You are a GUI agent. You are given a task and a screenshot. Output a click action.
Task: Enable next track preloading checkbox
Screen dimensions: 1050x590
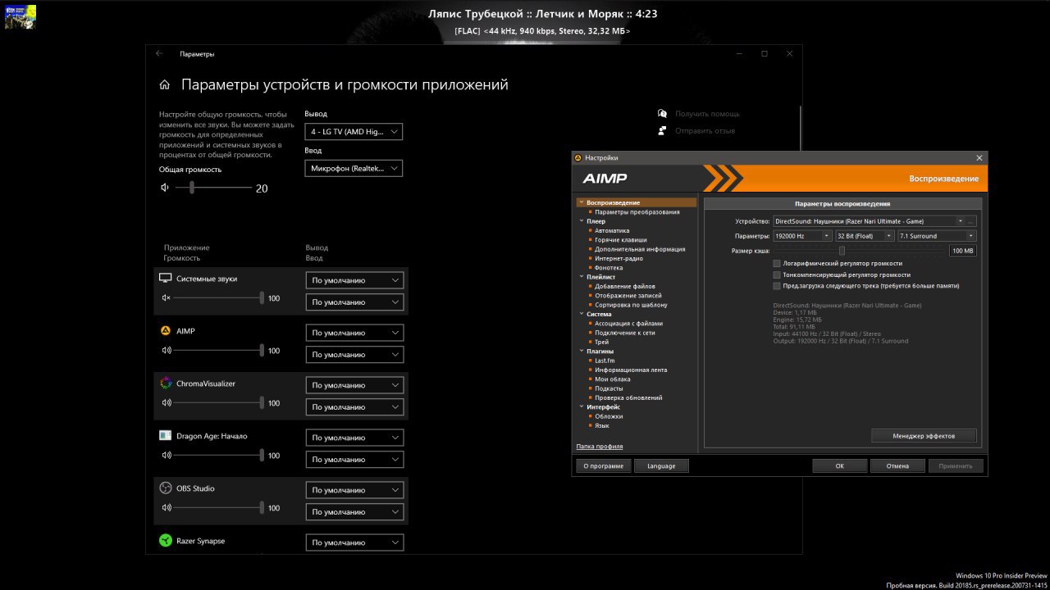[x=776, y=286]
